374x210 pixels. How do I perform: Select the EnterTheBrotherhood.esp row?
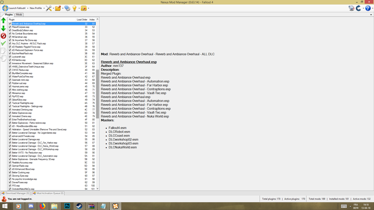tap(52, 120)
